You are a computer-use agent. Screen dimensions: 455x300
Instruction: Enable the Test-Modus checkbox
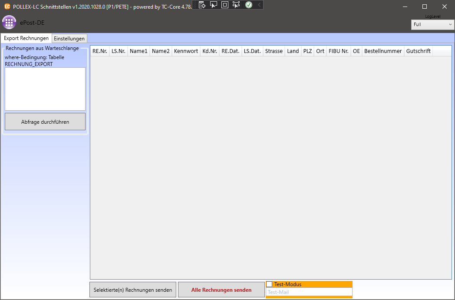click(x=270, y=284)
